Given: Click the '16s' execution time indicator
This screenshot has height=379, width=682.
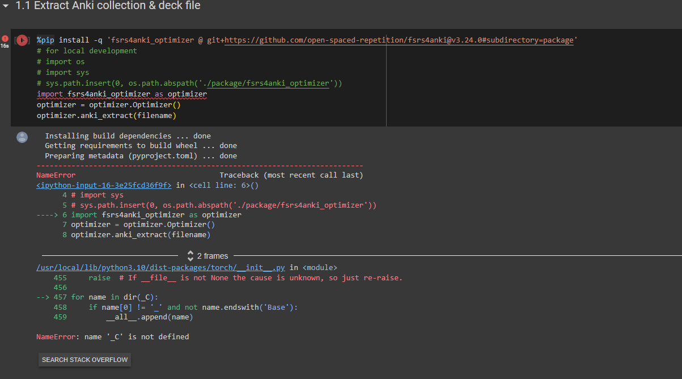Looking at the screenshot, I should click(x=5, y=47).
